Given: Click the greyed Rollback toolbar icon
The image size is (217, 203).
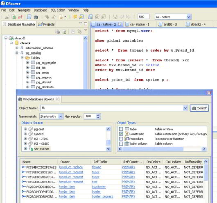Looking at the screenshot, I should (128, 17).
